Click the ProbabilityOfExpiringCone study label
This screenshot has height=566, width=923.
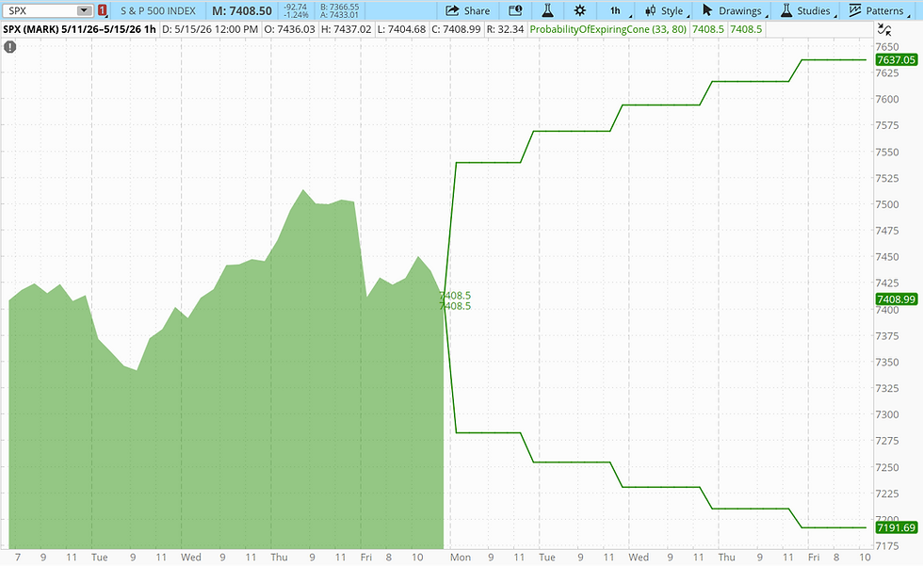[608, 29]
